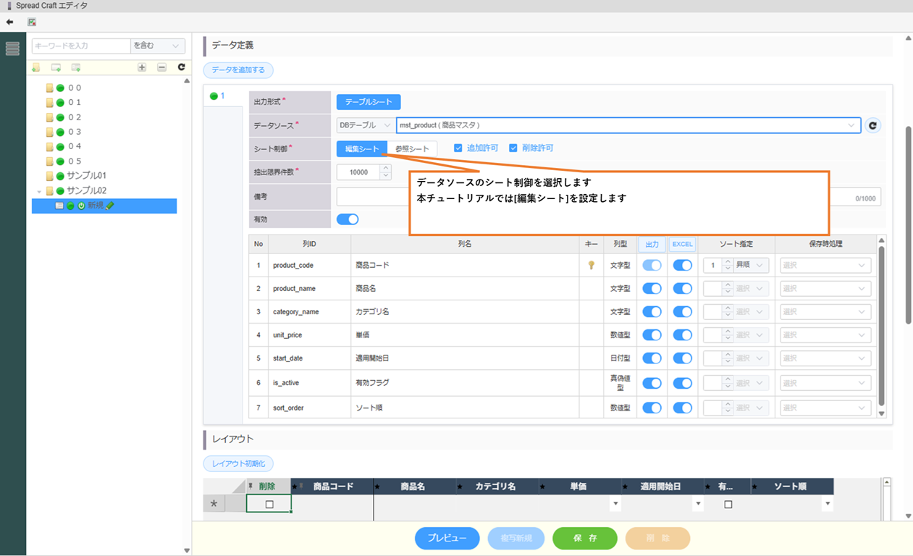Viewport: 913px width, 556px height.
Task: Click the プレビュー button
Action: pos(447,538)
